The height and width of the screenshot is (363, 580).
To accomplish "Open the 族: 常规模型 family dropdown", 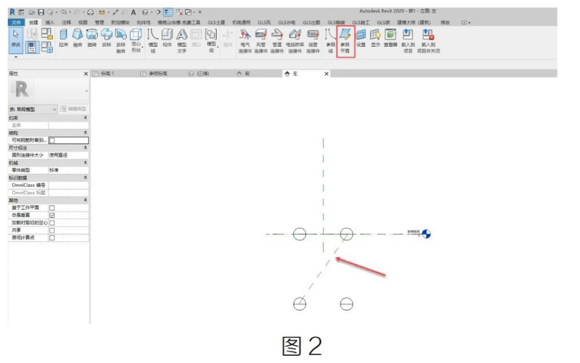I will point(33,109).
